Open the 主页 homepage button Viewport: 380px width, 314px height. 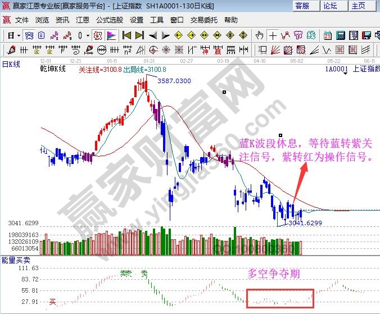pos(358,6)
